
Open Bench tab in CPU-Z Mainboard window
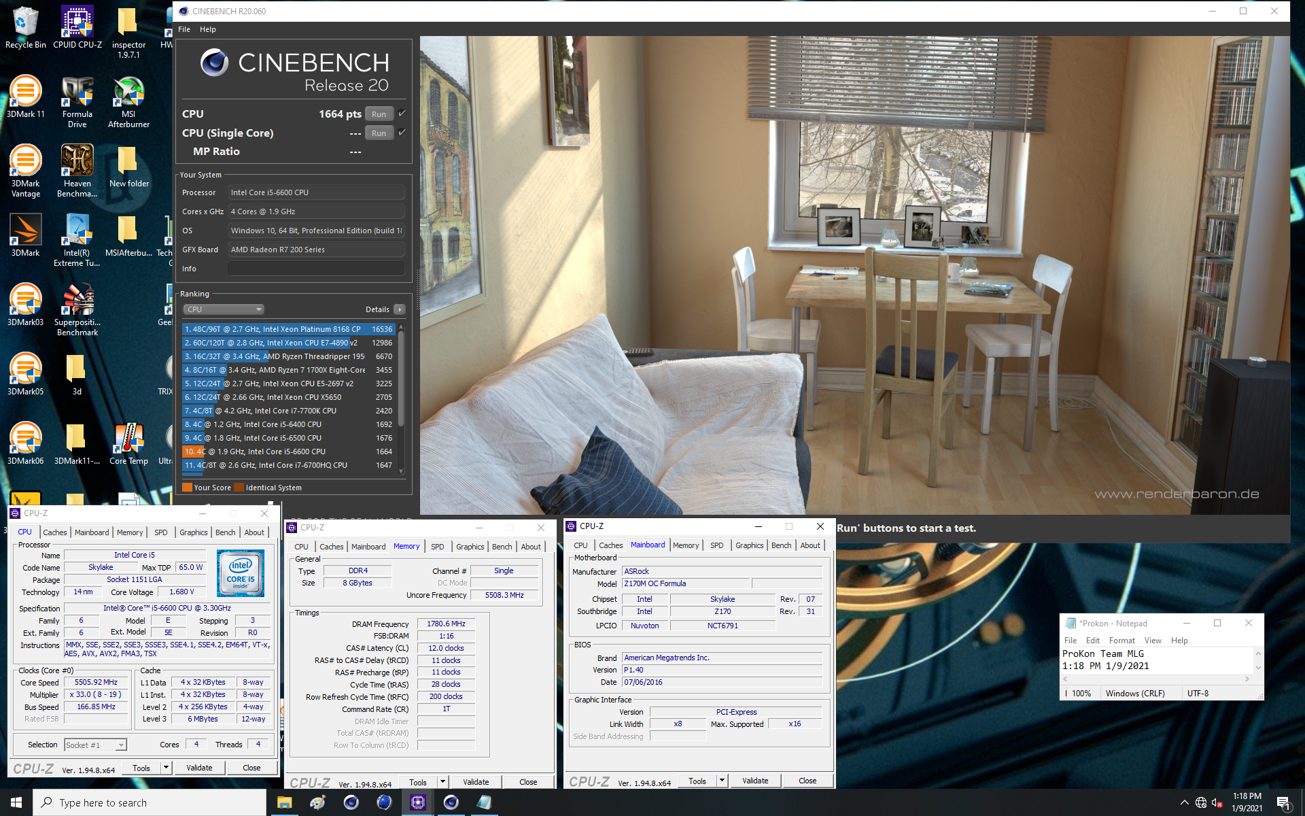pos(782,545)
